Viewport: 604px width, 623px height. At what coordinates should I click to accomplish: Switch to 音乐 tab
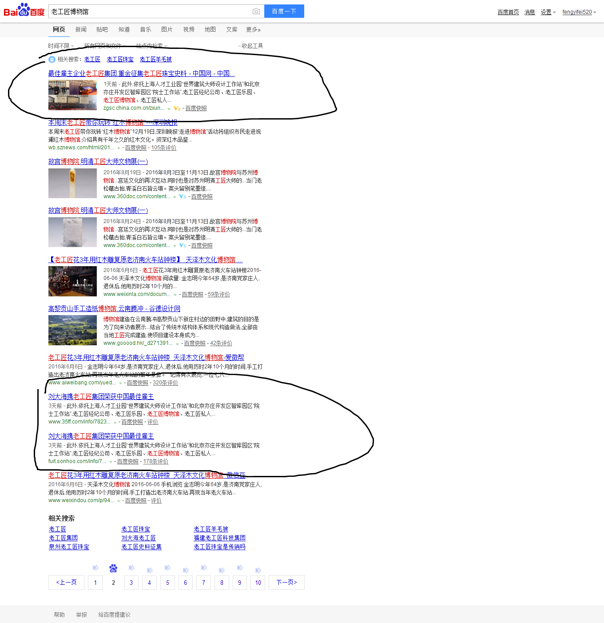pyautogui.click(x=146, y=29)
